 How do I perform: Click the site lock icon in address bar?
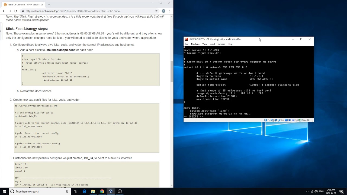click(23, 11)
